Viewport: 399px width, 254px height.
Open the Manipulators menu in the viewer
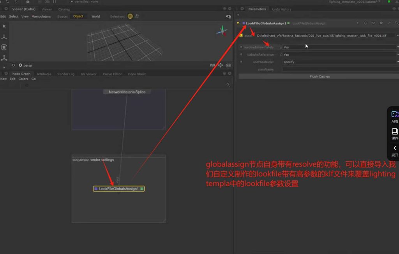(41, 16)
